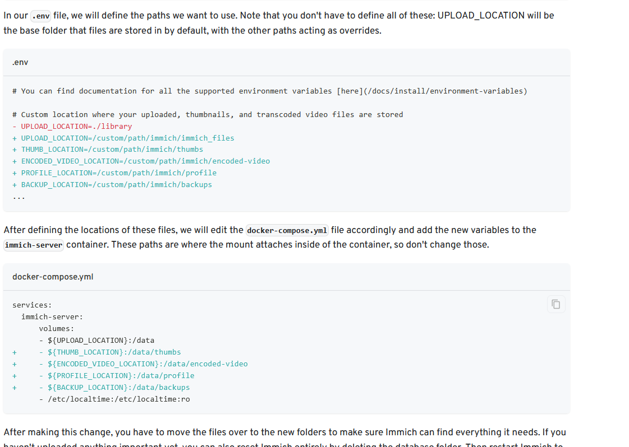Click the added UPLOAD_LOCATION=/custom/path/immich/immich_files line
Screen dimensions: 629x447
(123, 138)
